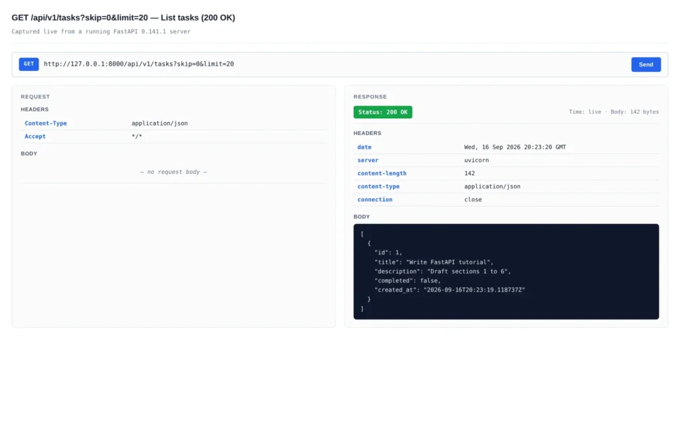Screen dimensions: 680x437
Task: Click the "title" line in JSON body
Action: tap(434, 262)
